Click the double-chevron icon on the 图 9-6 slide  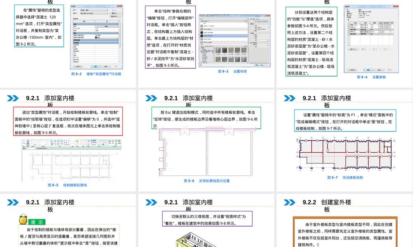tap(151, 98)
